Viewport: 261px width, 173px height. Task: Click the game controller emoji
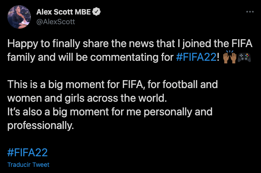244,57
